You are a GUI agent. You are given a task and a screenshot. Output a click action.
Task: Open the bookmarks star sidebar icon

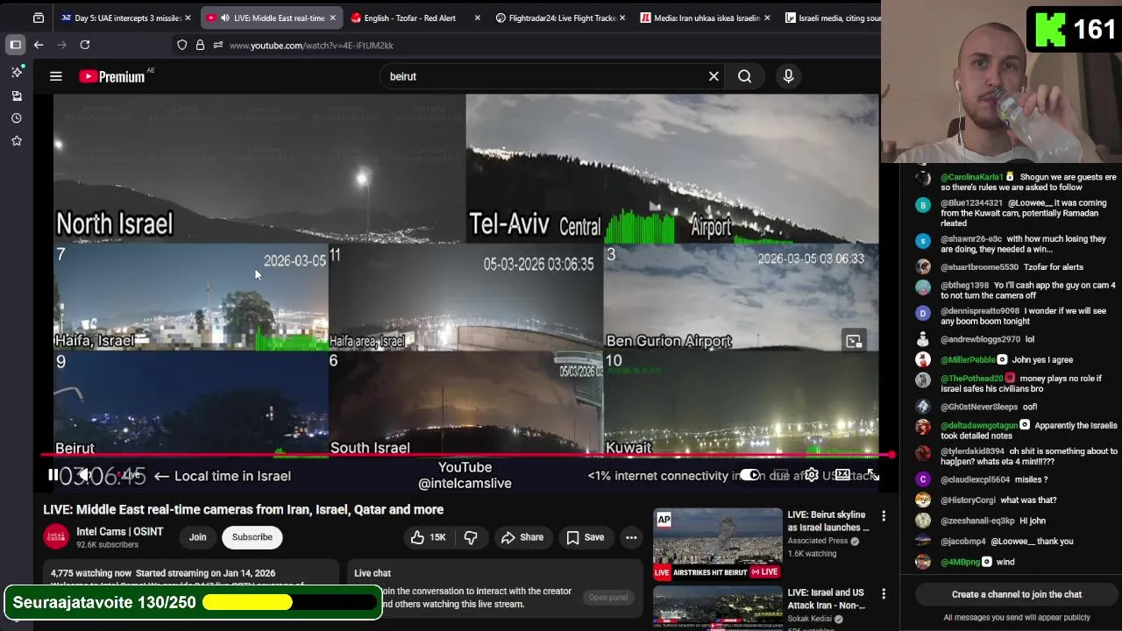pos(17,141)
